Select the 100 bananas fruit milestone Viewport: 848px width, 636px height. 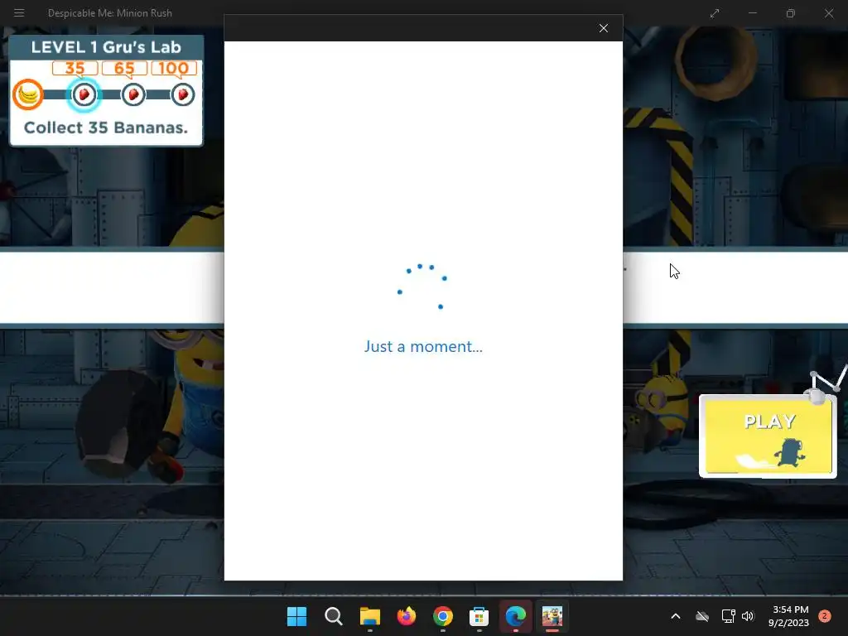point(183,94)
